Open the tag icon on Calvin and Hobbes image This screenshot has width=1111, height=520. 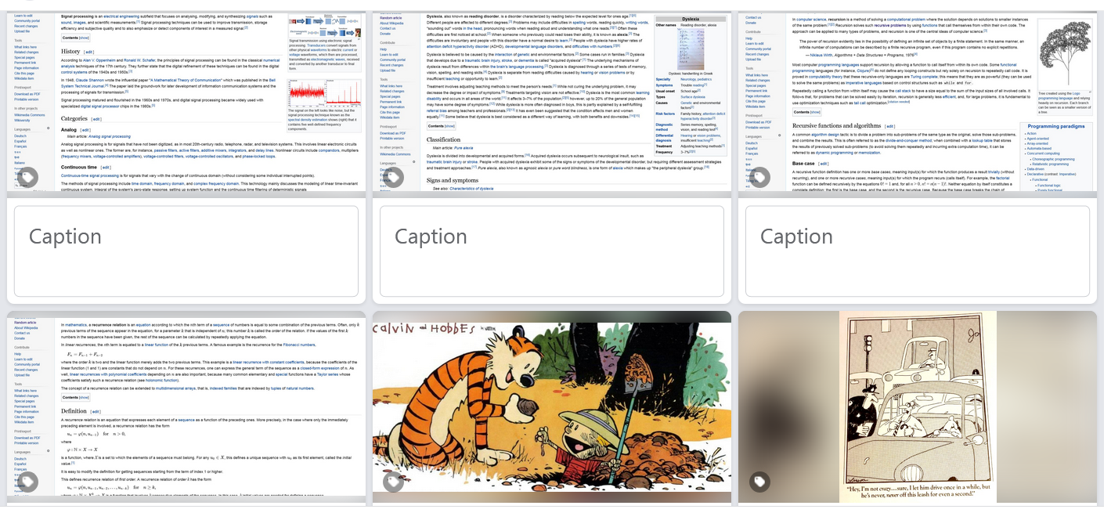click(x=393, y=482)
